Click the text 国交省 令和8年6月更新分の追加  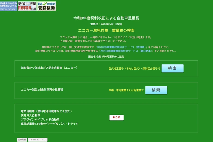click(107, 57)
